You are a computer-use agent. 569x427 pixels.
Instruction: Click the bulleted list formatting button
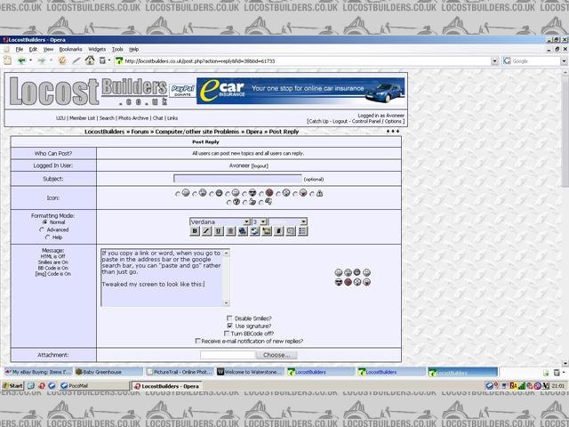[x=302, y=231]
